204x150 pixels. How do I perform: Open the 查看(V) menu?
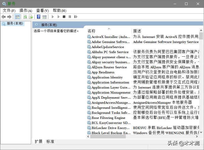pos(43,11)
